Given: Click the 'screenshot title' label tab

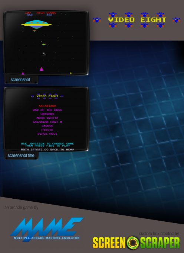Looking at the screenshot, I should point(21,156).
